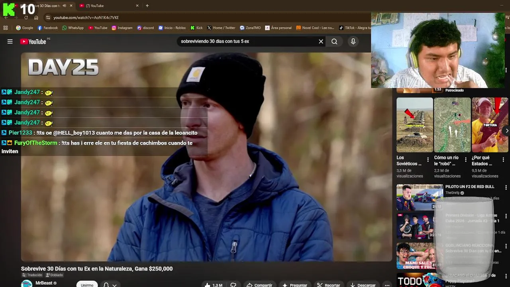Image resolution: width=510 pixels, height=287 pixels.
Task: Close the (7) YouTube tab
Action: tap(137, 6)
